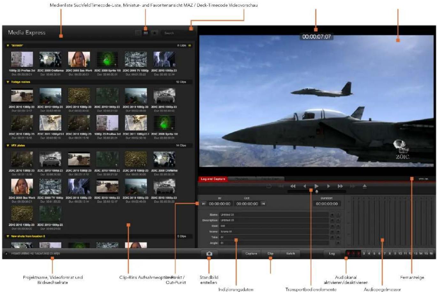The image size is (437, 292).
Task: Start playback with the play button
Action: tap(316, 186)
